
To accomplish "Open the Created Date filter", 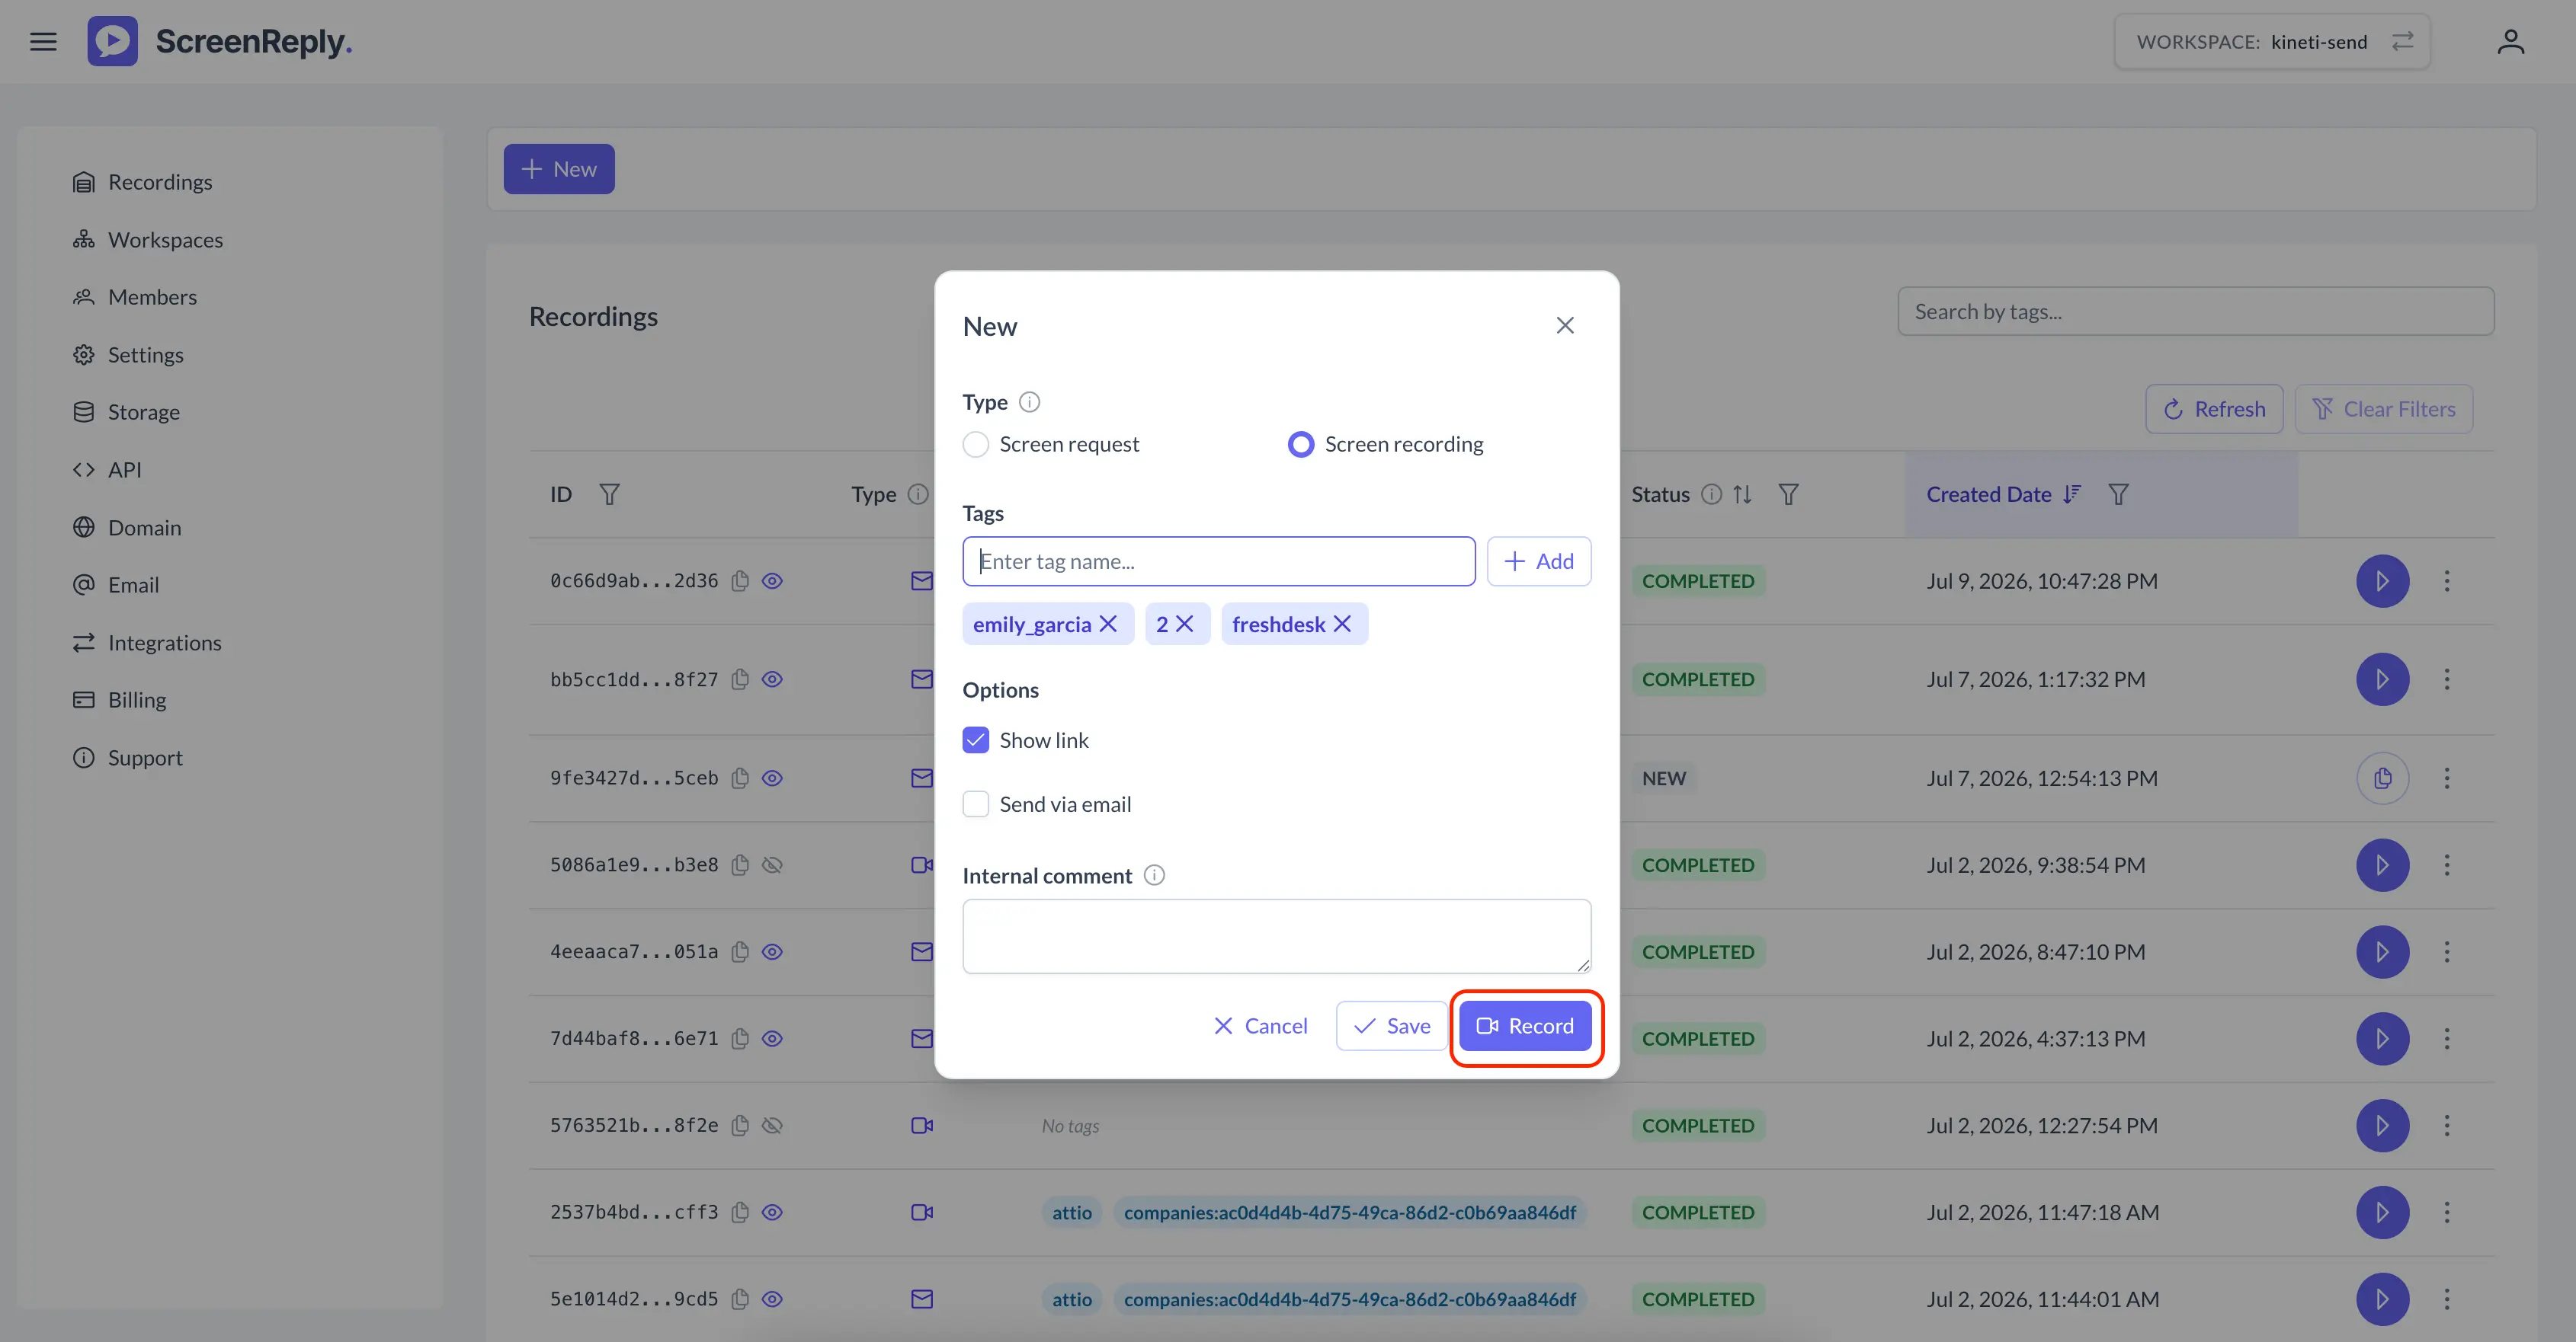I will [x=2118, y=494].
